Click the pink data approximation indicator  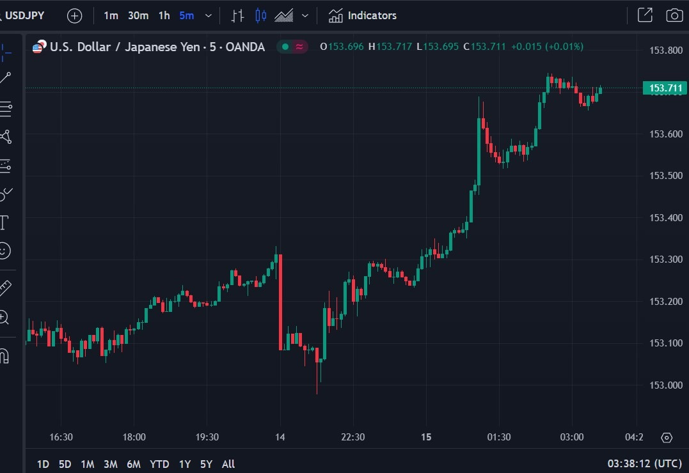click(299, 47)
